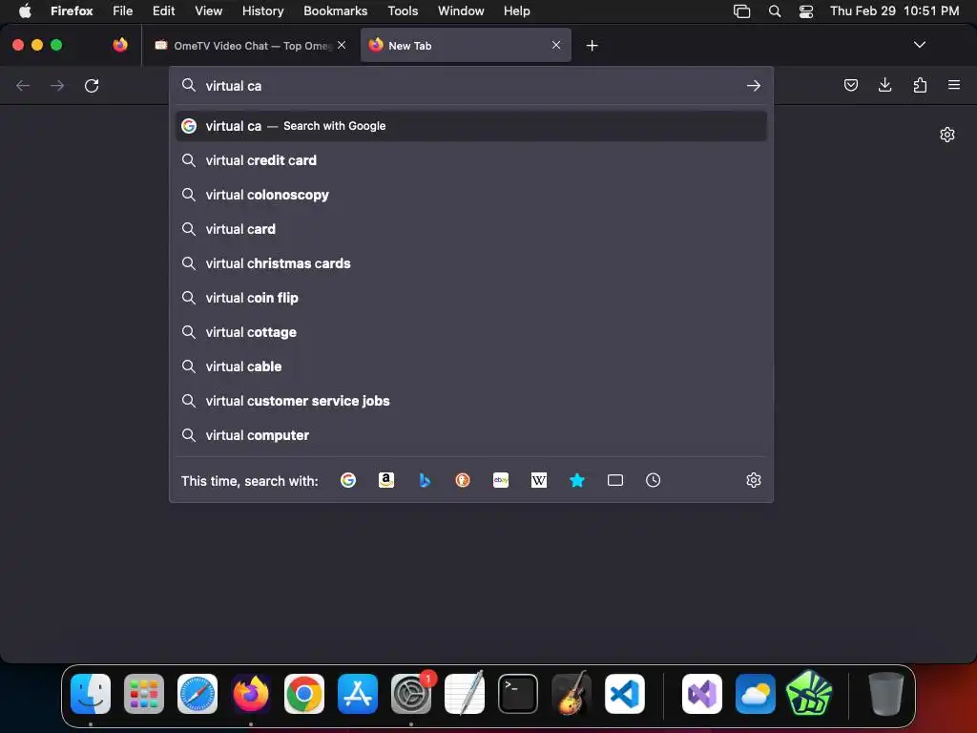Click the Go arrow in address bar

pyautogui.click(x=754, y=85)
